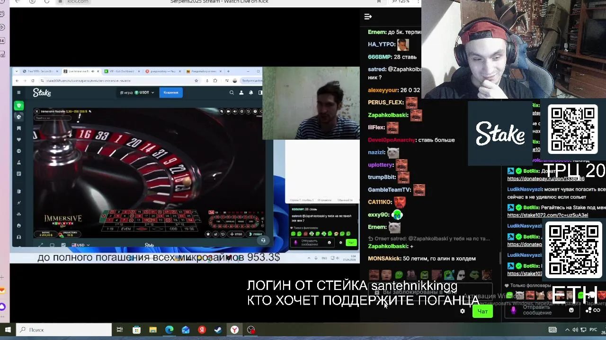Open РУС language indicator in tray
Viewport: 606px width, 340px height.
pos(593,330)
